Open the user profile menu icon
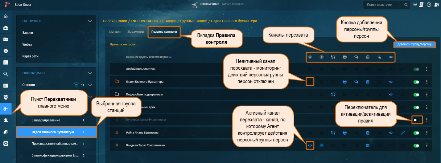Image resolution: width=441 pixels, height=163 pixels. pyautogui.click(x=436, y=5)
